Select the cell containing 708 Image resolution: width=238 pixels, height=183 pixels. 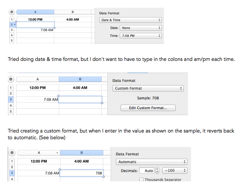tap(81, 173)
